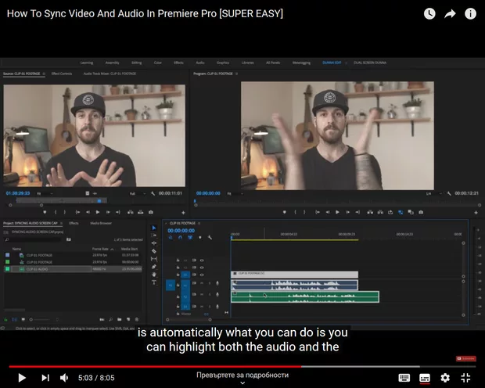The width and height of the screenshot is (485, 388).
Task: Share the video using the arrow icon
Action: click(450, 13)
